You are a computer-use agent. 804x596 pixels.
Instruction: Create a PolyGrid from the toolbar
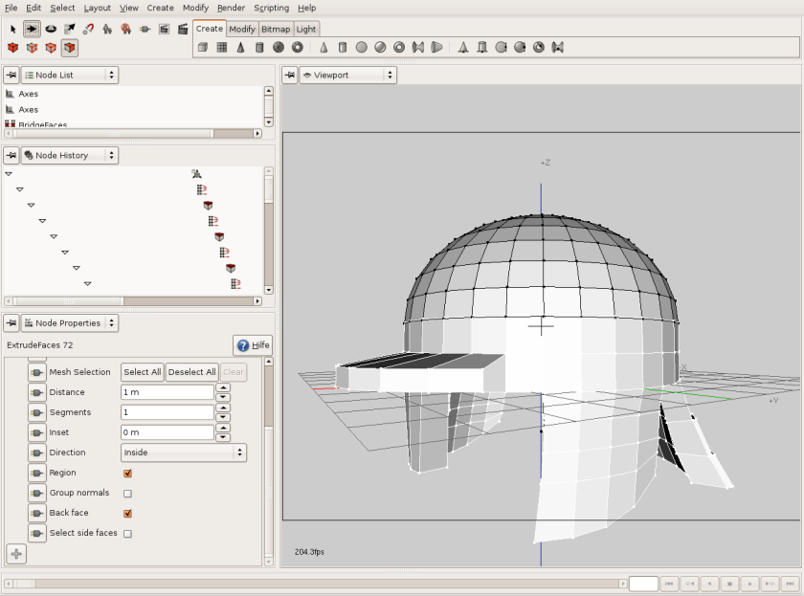coord(222,48)
